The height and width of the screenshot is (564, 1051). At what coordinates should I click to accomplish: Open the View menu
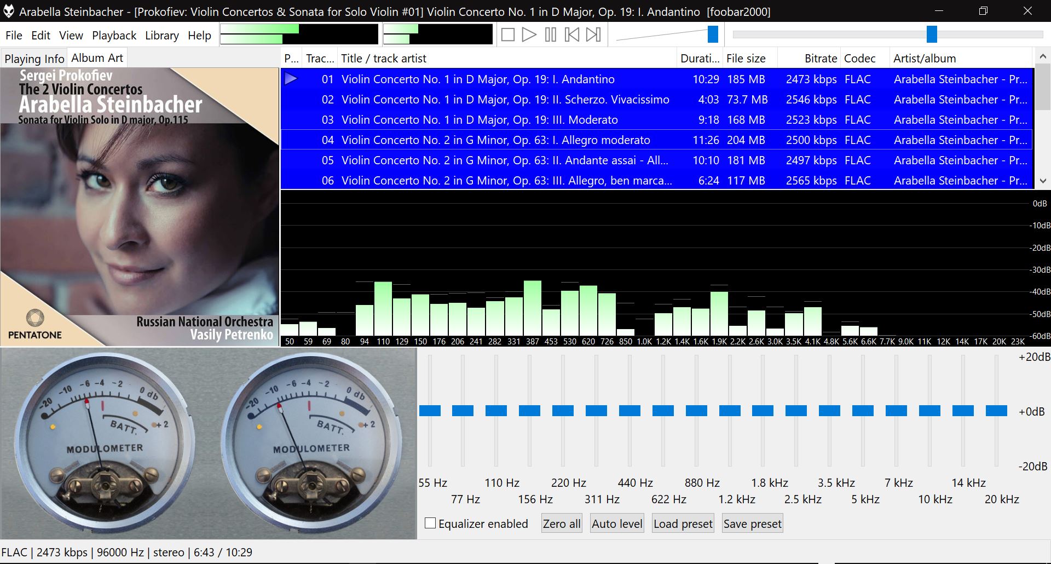point(71,36)
